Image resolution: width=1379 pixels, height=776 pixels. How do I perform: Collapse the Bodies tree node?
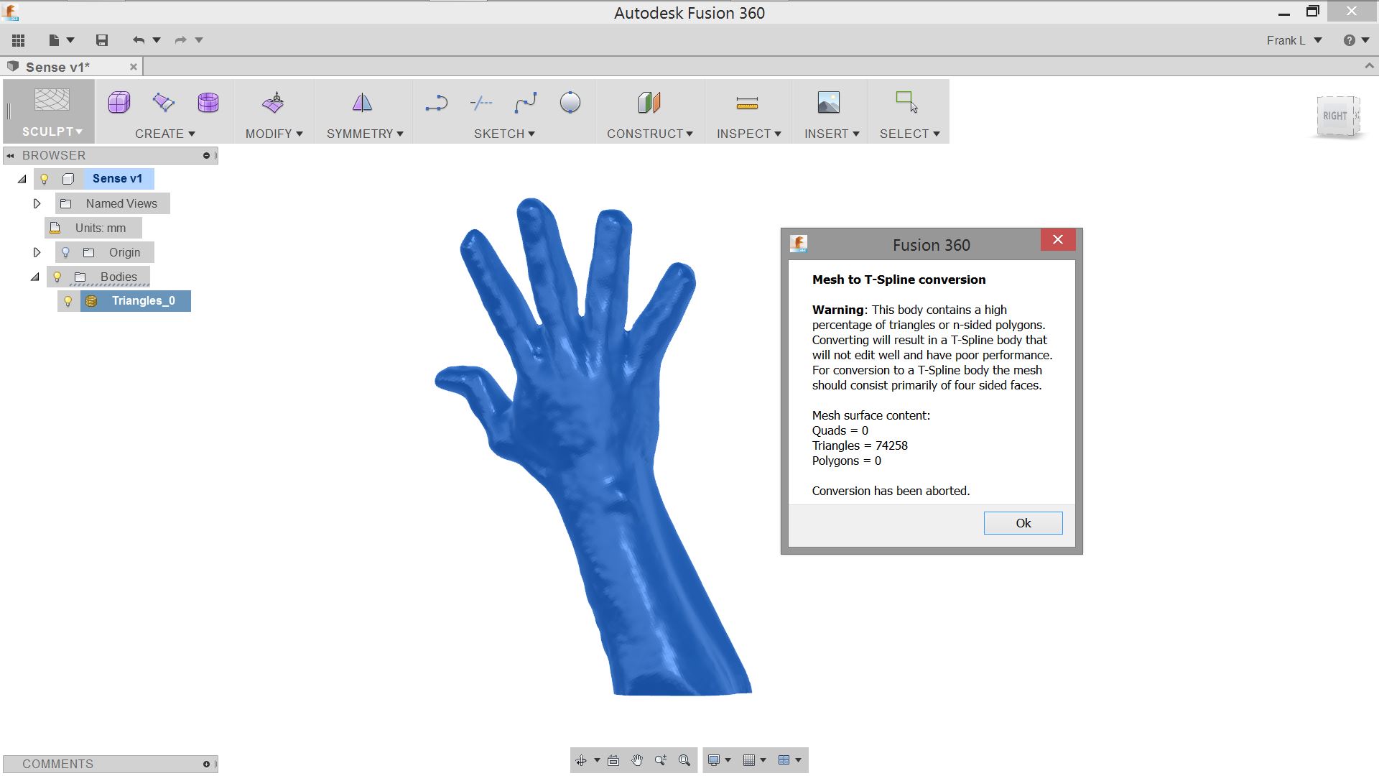click(x=36, y=277)
